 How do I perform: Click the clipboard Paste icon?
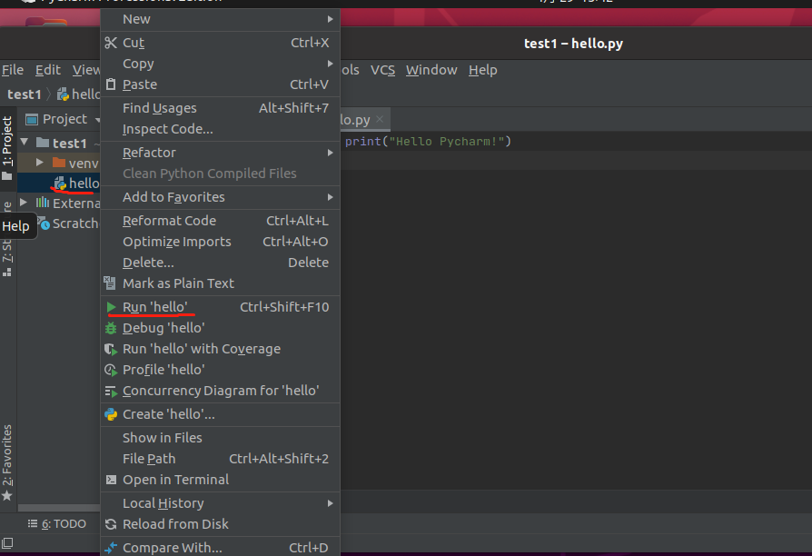pyautogui.click(x=110, y=84)
